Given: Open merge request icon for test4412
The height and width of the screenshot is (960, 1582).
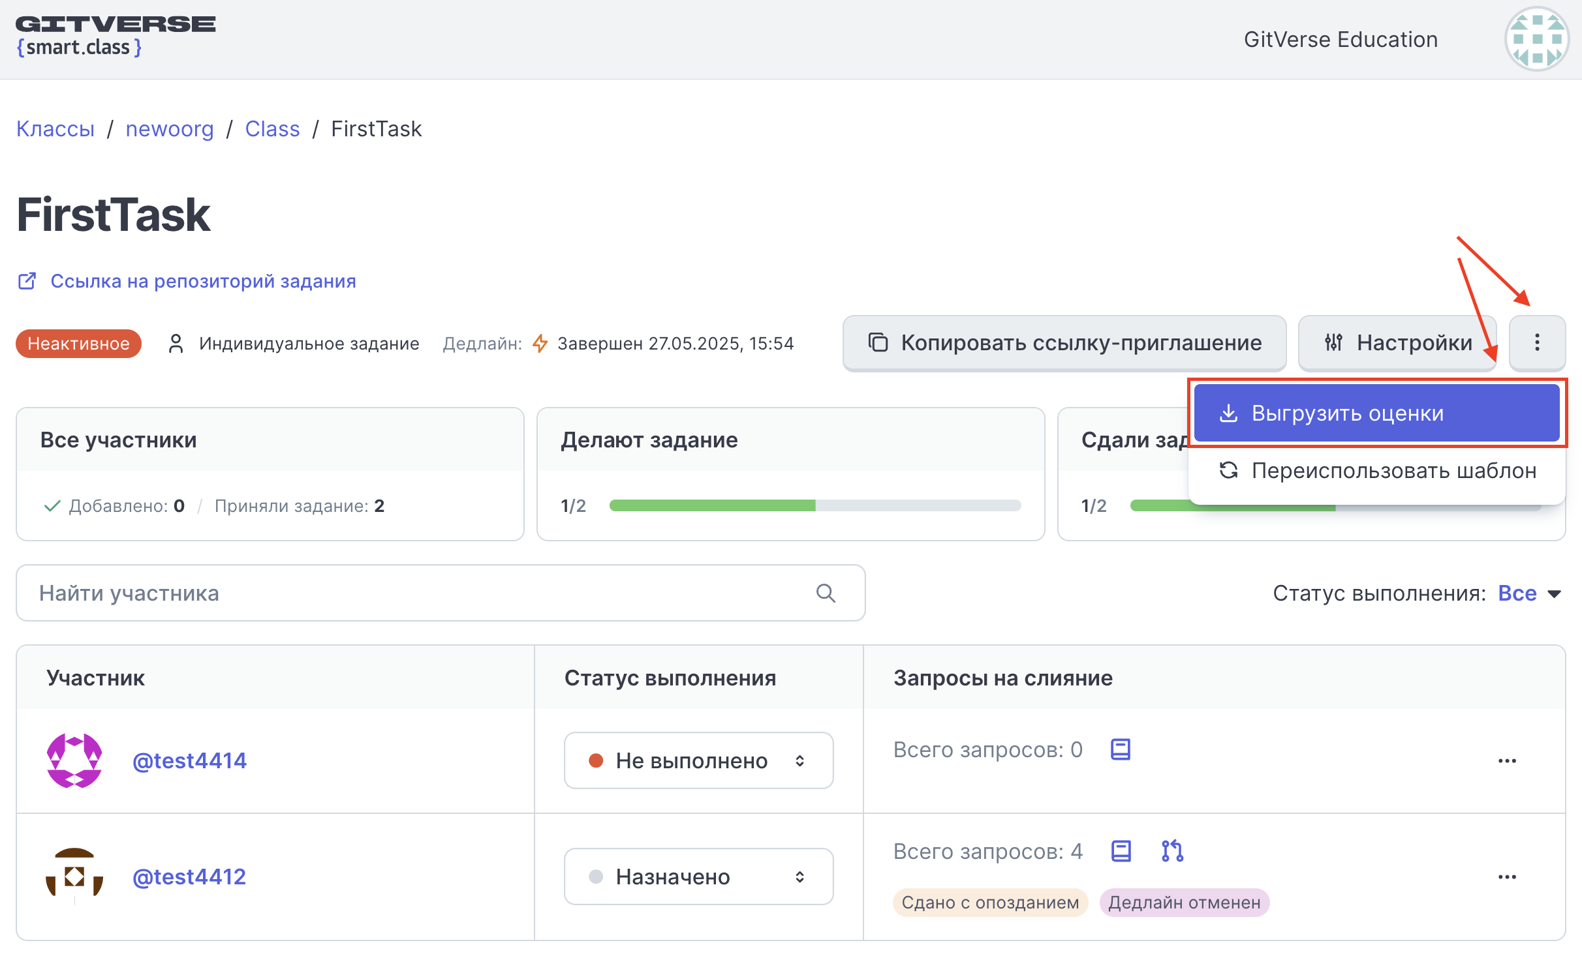Looking at the screenshot, I should pos(1172,851).
